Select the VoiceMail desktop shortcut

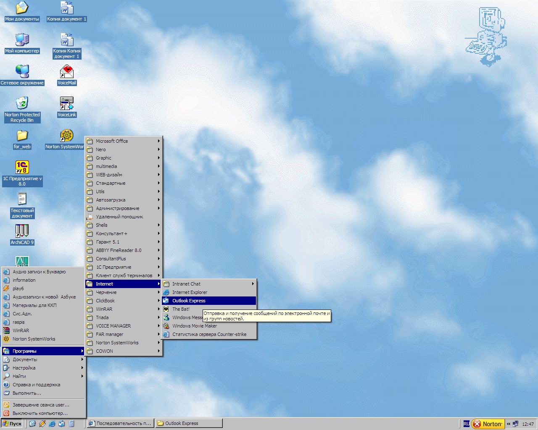tap(67, 76)
